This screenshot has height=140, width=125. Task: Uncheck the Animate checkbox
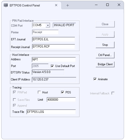tap(95, 79)
